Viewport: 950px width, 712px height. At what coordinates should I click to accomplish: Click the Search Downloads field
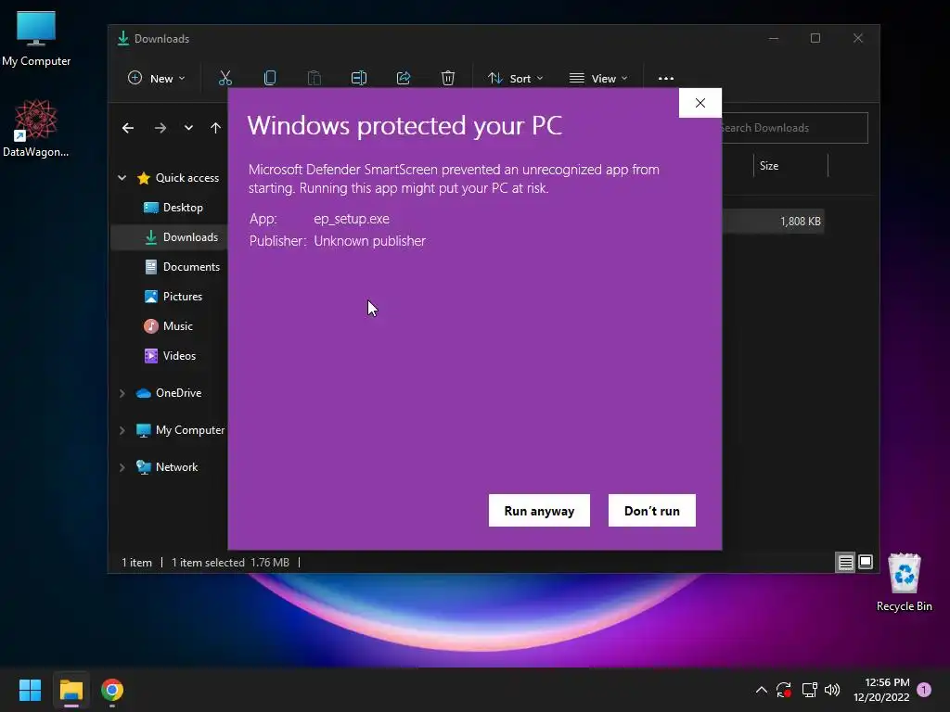tap(794, 128)
